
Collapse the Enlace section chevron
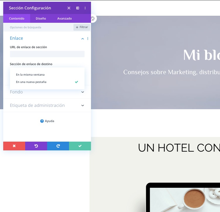click(82, 39)
